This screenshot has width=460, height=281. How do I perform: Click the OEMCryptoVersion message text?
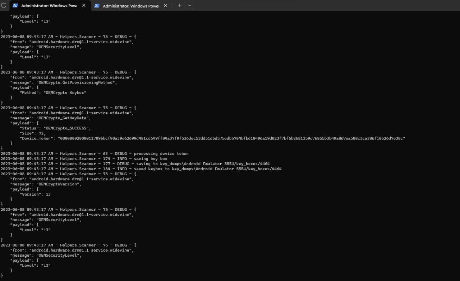click(x=59, y=184)
